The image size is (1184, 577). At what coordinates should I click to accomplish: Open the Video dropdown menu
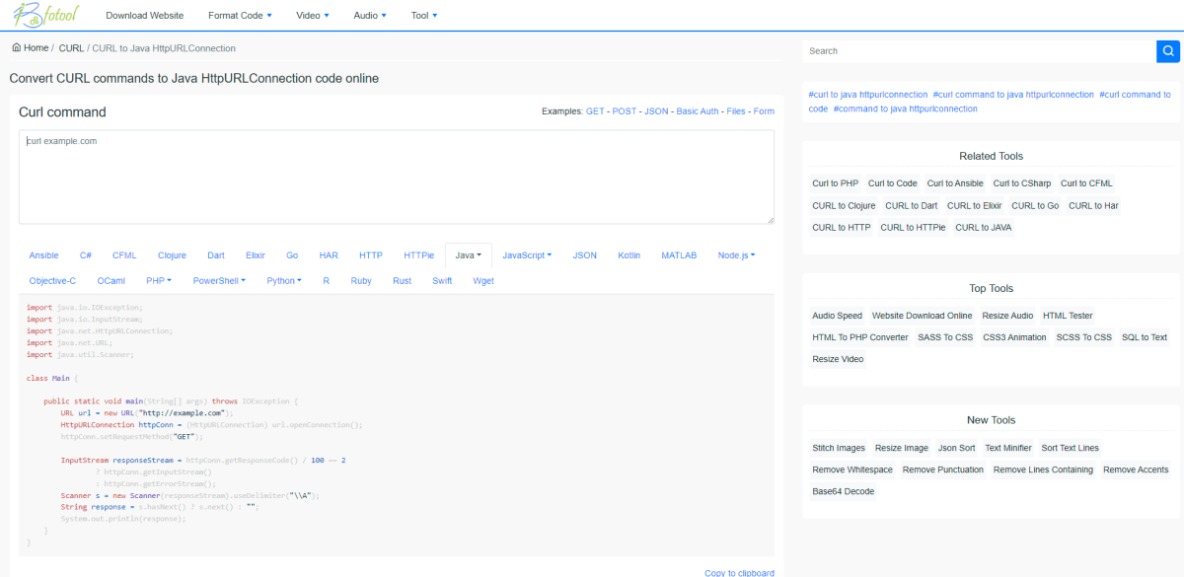[x=313, y=16]
